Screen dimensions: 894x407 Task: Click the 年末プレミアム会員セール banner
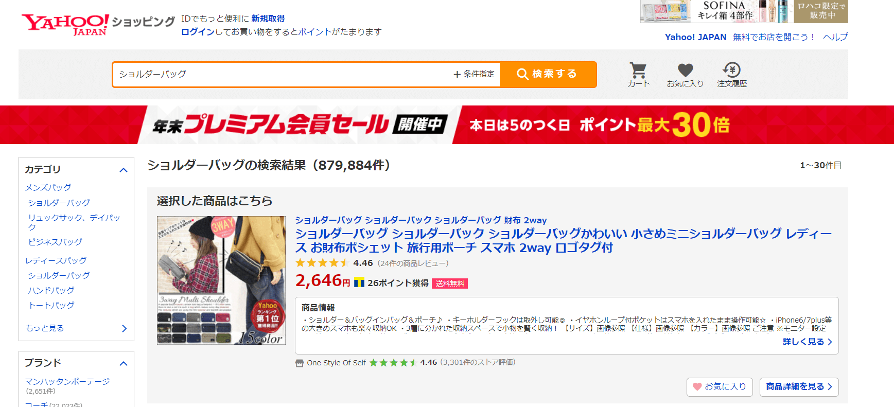coord(447,125)
